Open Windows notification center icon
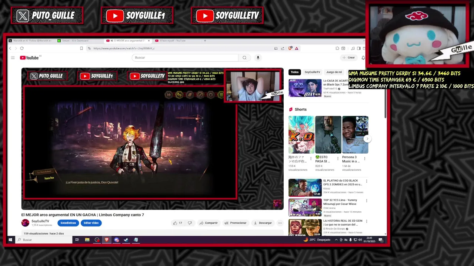474x266 pixels. pos(380,240)
